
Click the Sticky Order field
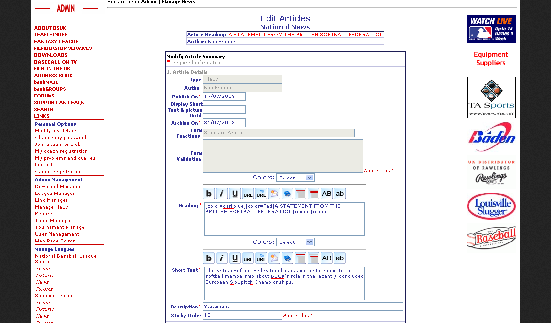click(242, 315)
